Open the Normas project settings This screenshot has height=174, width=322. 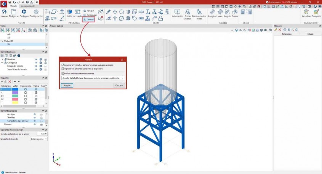pyautogui.click(x=4, y=13)
